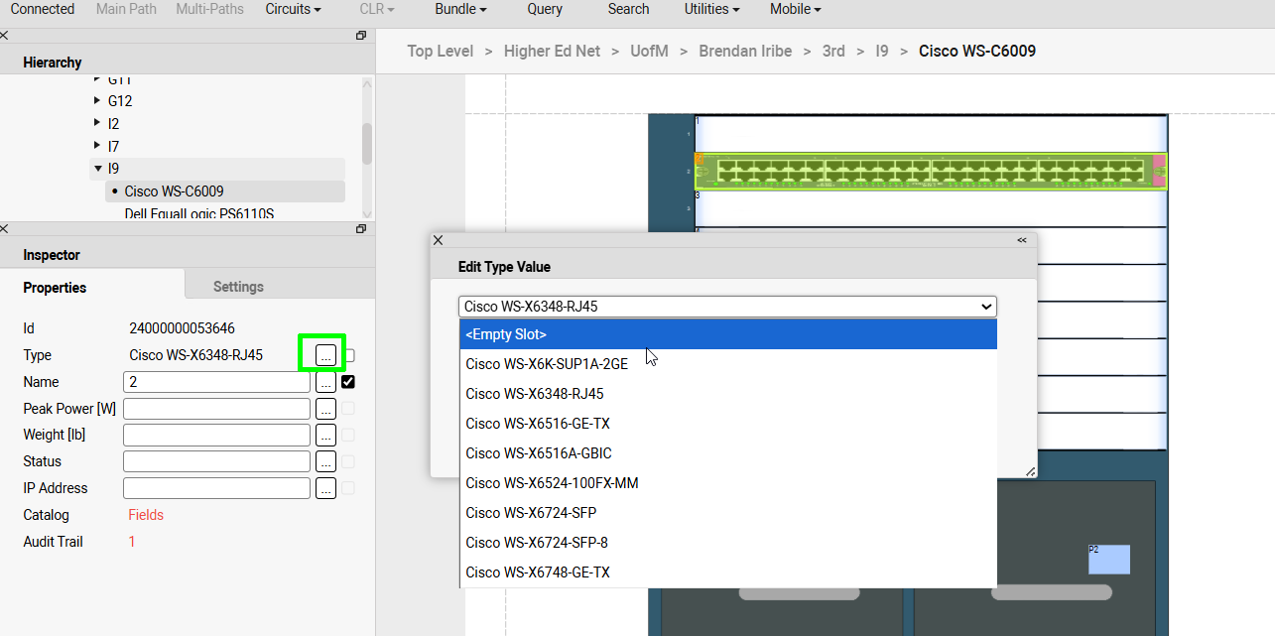Screen dimensions: 1275x636
Task: Click the blue P2 port block
Action: [1109, 560]
